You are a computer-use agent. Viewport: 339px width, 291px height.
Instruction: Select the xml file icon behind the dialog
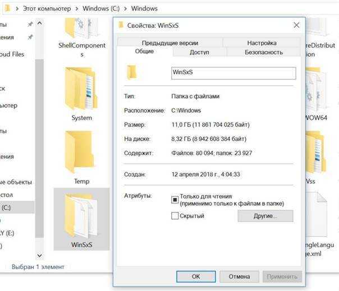pyautogui.click(x=316, y=215)
